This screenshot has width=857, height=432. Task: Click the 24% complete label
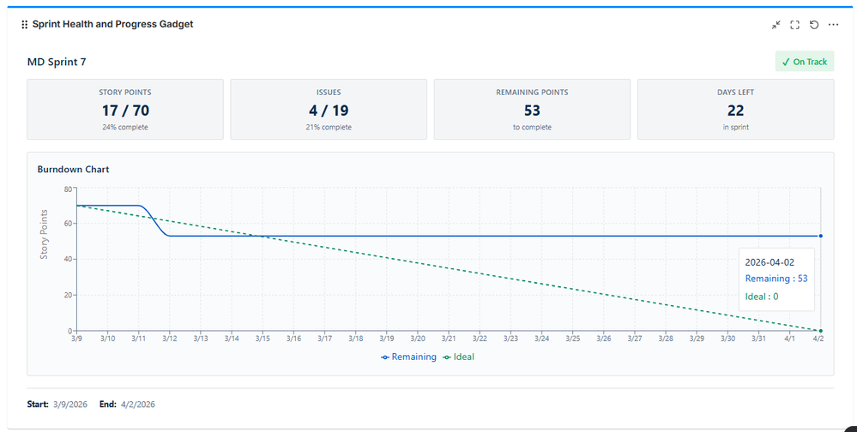pos(125,127)
